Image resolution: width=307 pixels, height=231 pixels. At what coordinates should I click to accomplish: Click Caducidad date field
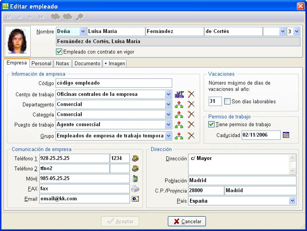pos(261,135)
